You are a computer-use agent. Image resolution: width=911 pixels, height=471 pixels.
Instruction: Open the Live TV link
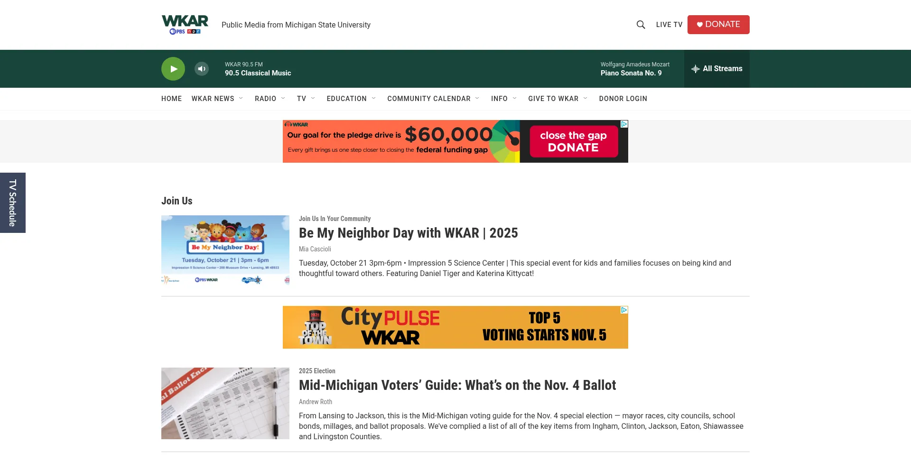[x=669, y=25]
